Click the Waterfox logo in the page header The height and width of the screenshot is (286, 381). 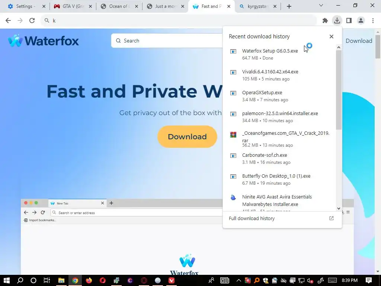pyautogui.click(x=43, y=40)
